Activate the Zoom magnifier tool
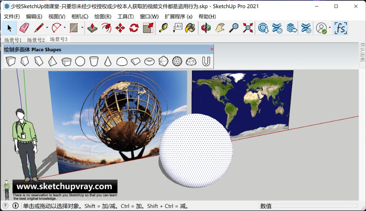Screen dimensions: 366x211 coord(234,28)
